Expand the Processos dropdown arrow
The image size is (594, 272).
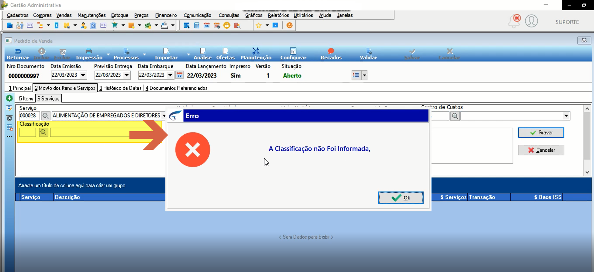tap(145, 54)
